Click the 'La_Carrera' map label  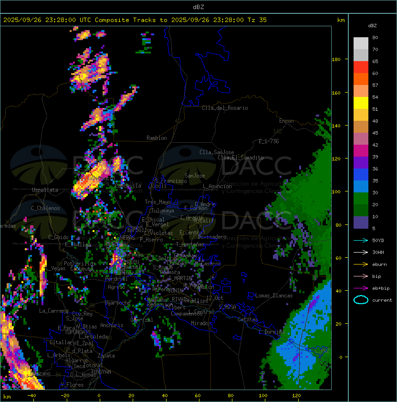(x=54, y=311)
